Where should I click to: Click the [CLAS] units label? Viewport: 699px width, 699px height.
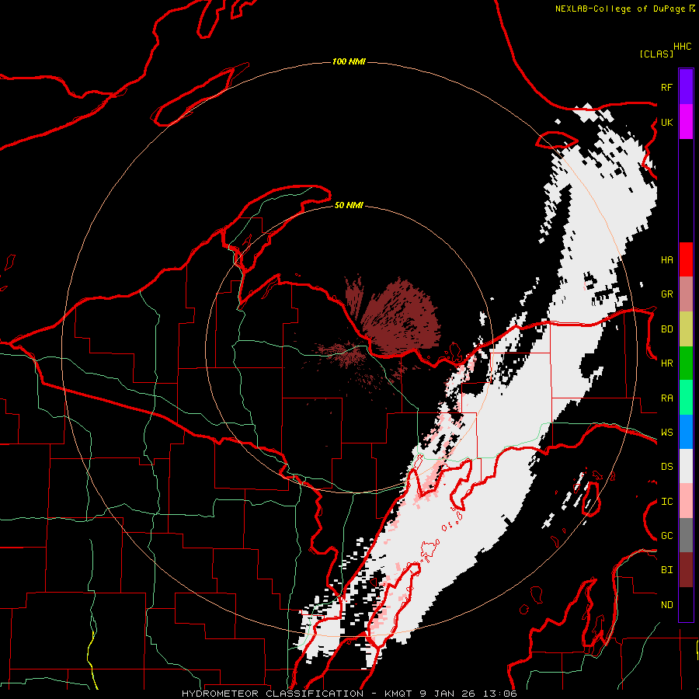click(656, 54)
